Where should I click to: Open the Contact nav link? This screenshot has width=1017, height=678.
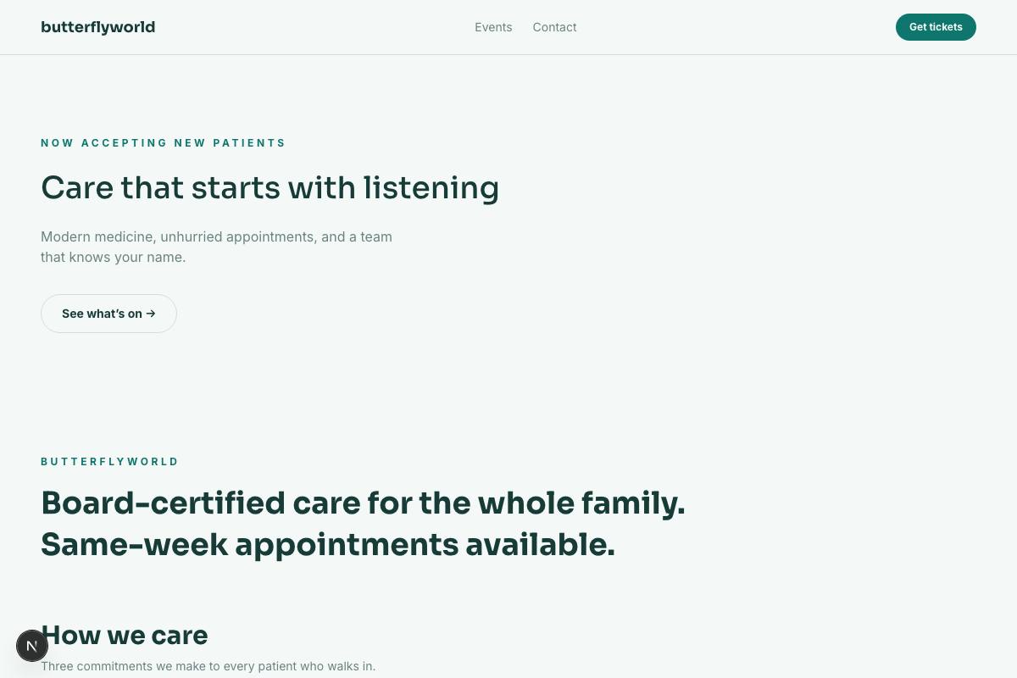coord(554,27)
